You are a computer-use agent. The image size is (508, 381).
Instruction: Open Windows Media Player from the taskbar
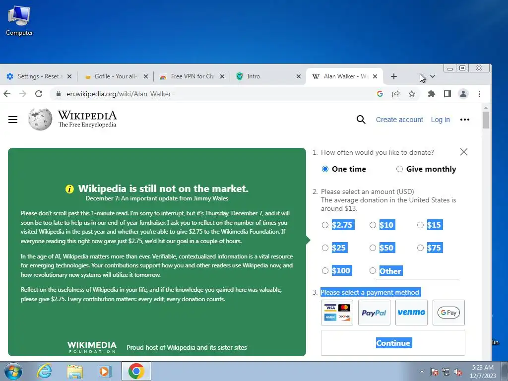point(105,371)
